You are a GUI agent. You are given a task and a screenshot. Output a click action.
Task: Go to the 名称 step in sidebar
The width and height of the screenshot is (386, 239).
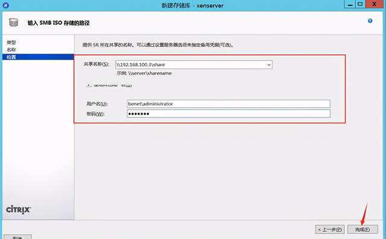coord(11,49)
